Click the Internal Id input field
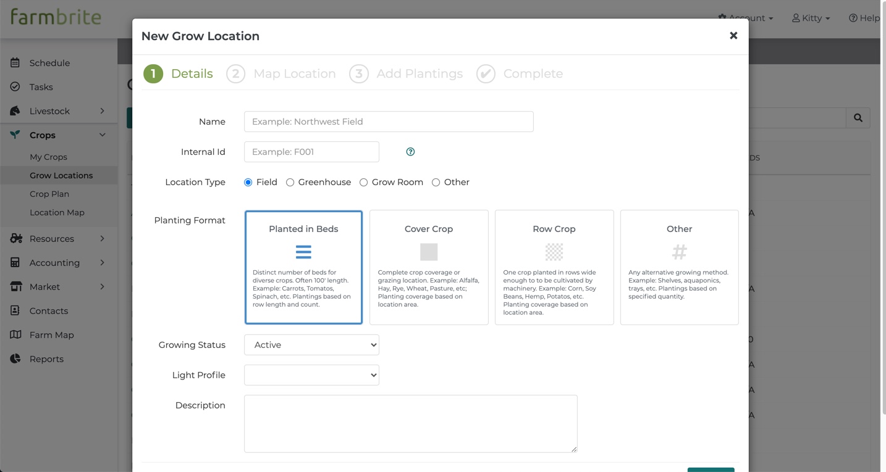Image resolution: width=886 pixels, height=472 pixels. (311, 152)
